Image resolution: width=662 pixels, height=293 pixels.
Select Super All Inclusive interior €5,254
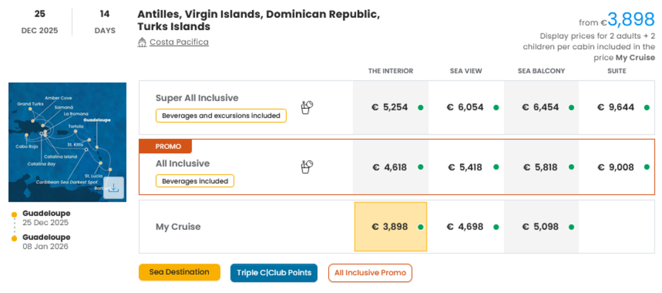(x=390, y=107)
